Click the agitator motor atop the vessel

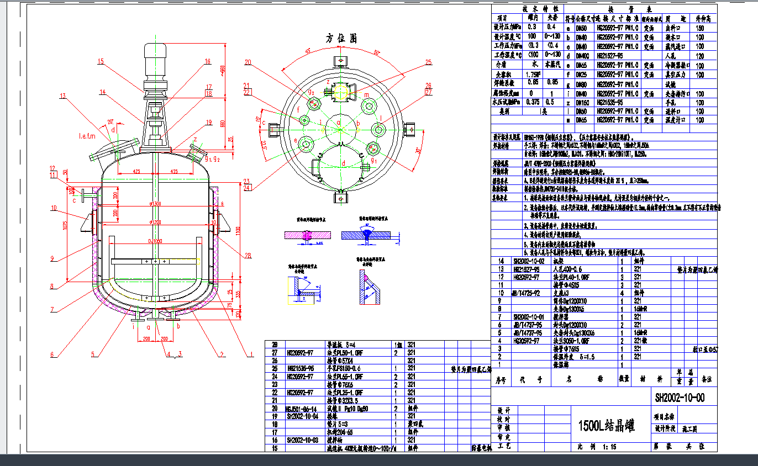155,60
